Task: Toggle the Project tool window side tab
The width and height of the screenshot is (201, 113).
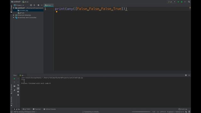Action: coord(11,9)
